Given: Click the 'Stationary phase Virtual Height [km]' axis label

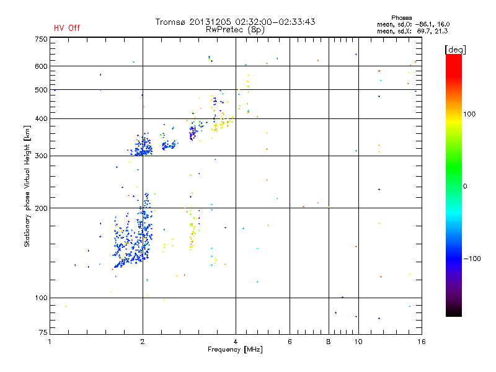Looking at the screenshot, I should [27, 186].
